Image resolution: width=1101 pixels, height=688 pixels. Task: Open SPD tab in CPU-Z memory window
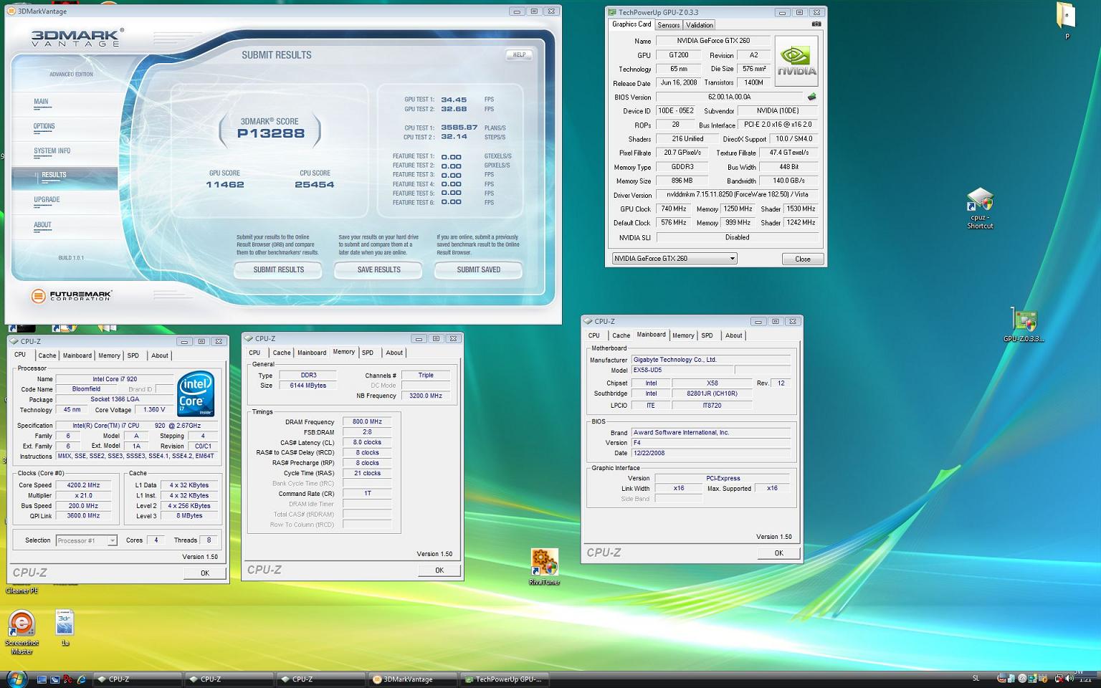(368, 353)
